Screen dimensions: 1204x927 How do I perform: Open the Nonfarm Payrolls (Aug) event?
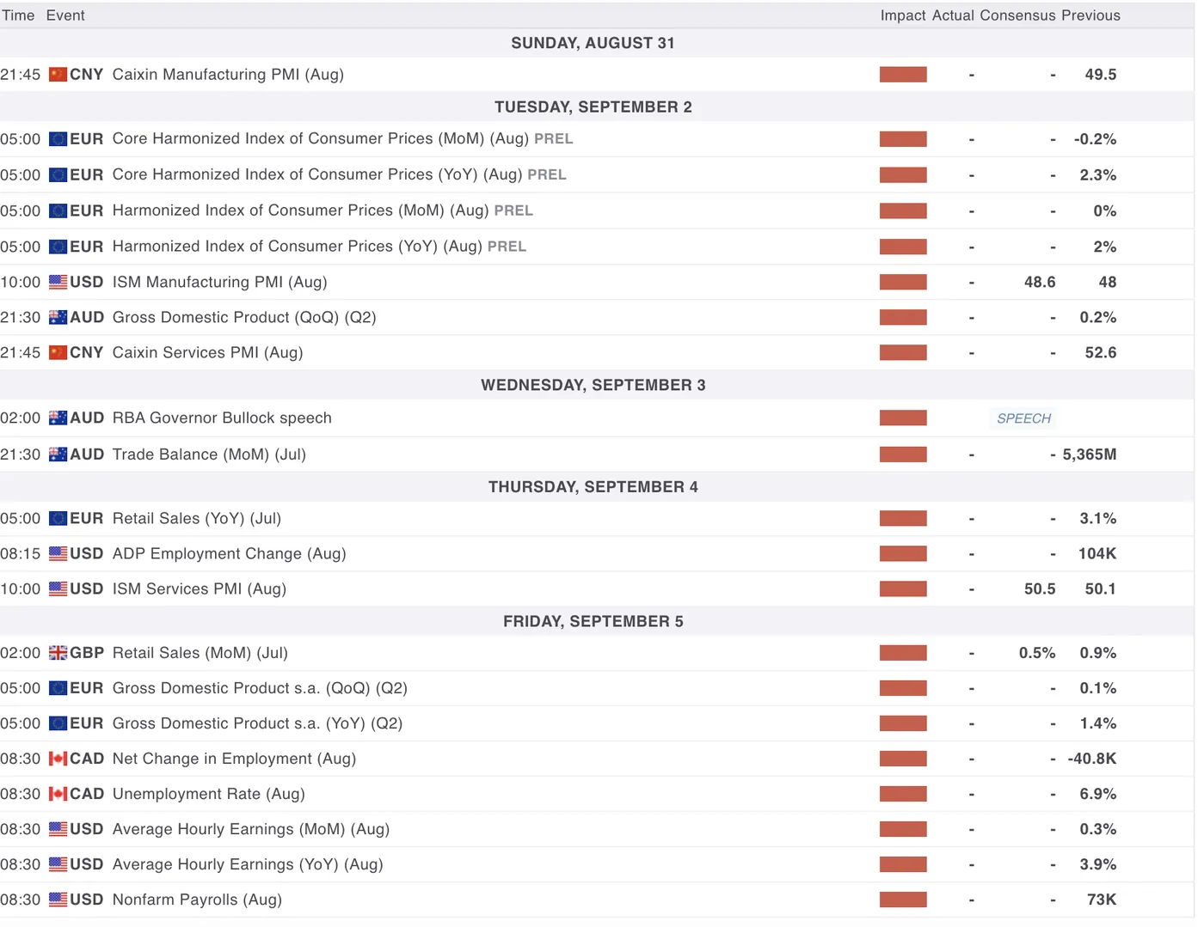(197, 900)
